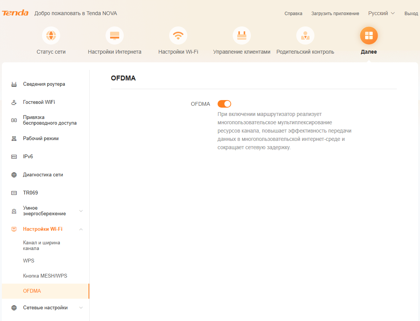Select the Далее tab label
This screenshot has height=321, width=420.
tap(369, 52)
